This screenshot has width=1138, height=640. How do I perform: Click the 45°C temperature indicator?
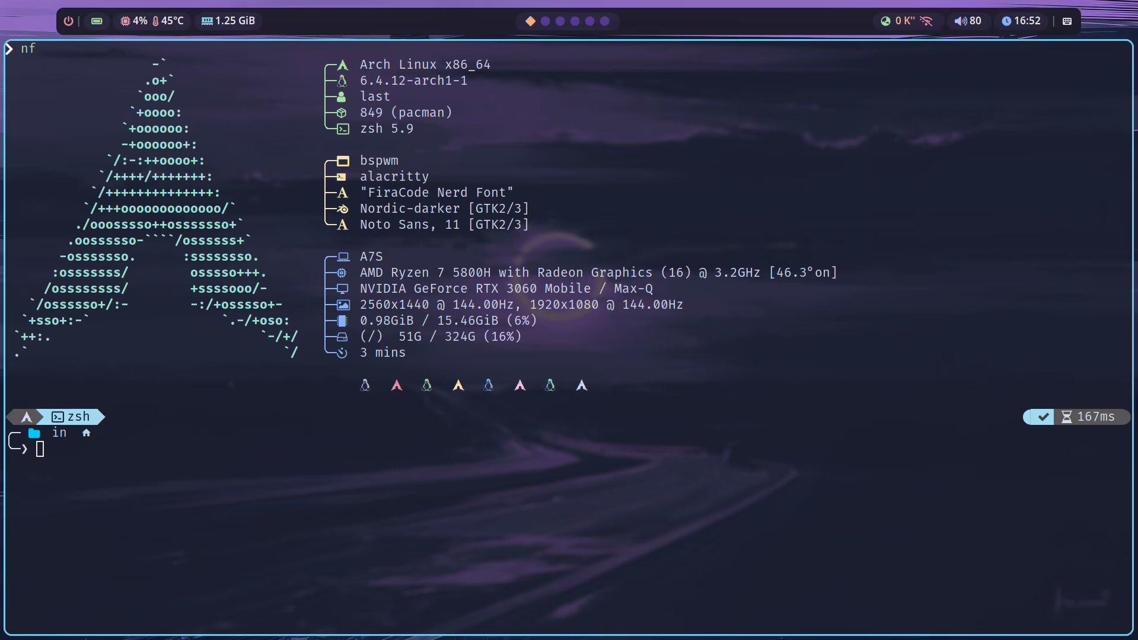[x=168, y=21]
